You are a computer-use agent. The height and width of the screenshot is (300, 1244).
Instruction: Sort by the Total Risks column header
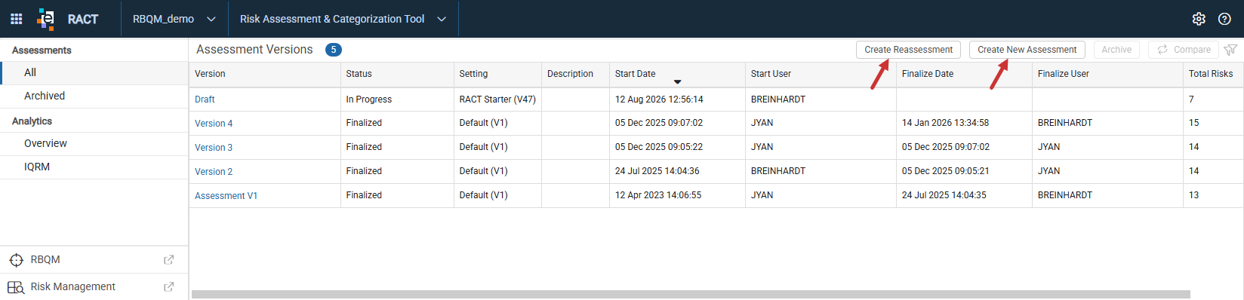1213,74
